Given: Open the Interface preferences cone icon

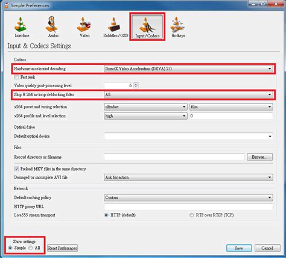Looking at the screenshot, I should [21, 25].
